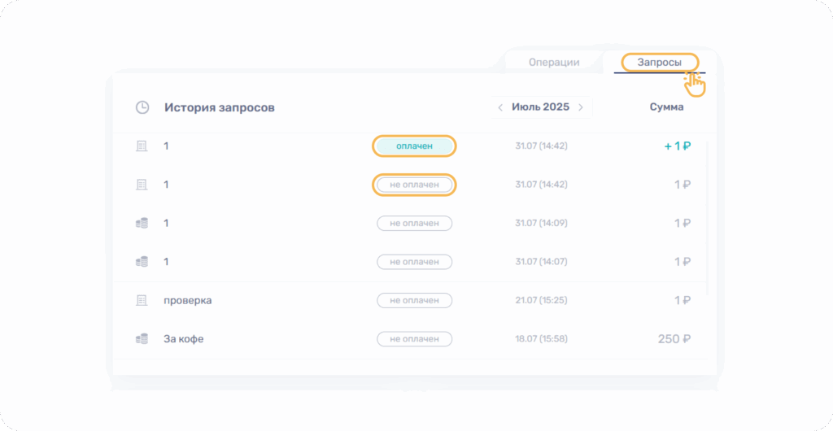
Task: Click the clock icon beside История запросов
Action: tap(142, 107)
